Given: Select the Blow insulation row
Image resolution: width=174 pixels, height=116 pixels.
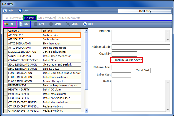Looking at the screenshot, I should click(x=44, y=43).
